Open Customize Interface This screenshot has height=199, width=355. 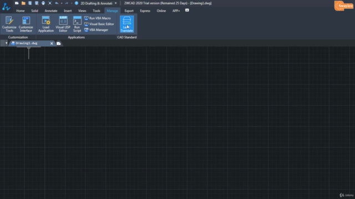click(26, 24)
